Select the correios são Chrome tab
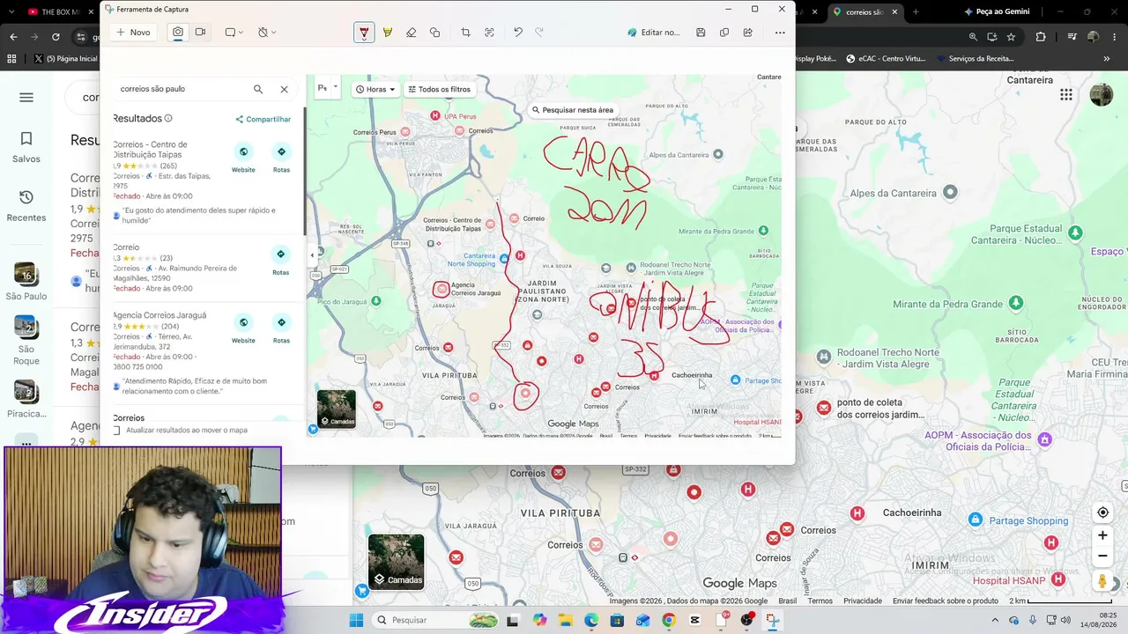 (x=865, y=11)
